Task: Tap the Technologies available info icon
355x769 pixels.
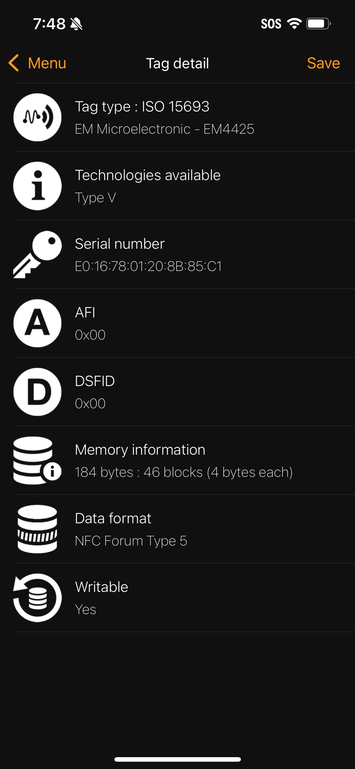Action: (x=37, y=186)
